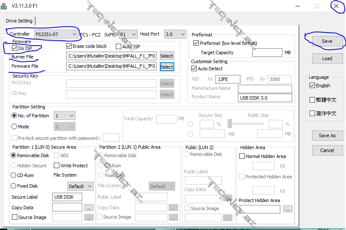
Task: Enable the Auto ISP checkbox
Action: pos(119,46)
